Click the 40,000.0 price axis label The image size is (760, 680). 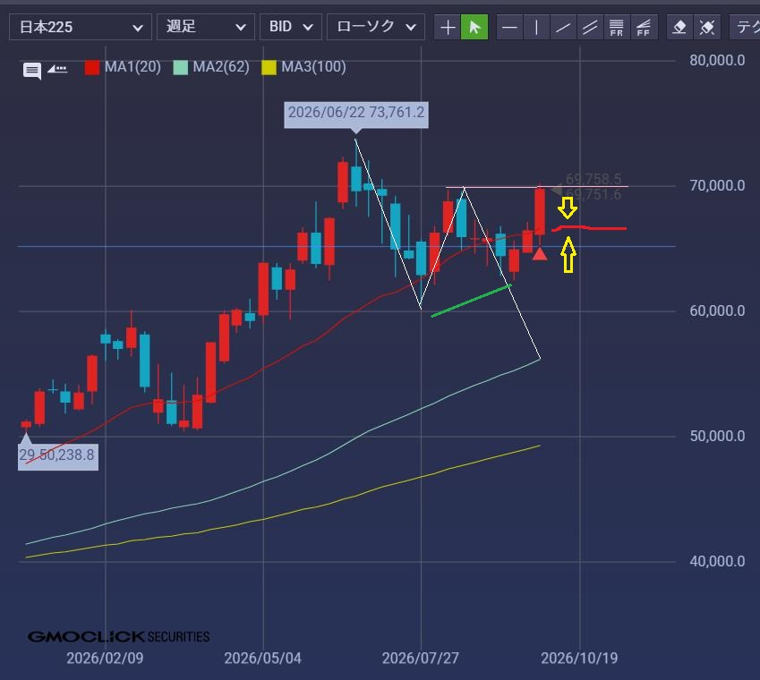point(717,561)
